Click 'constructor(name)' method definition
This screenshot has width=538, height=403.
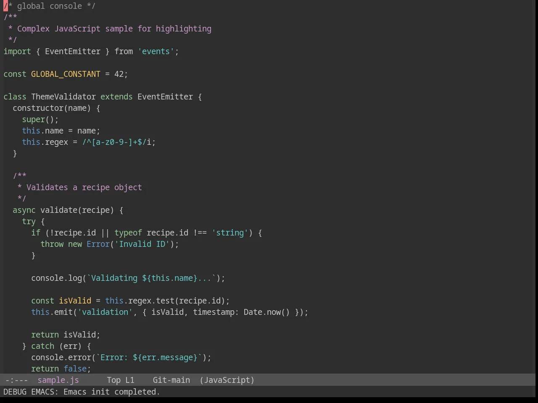(52, 108)
